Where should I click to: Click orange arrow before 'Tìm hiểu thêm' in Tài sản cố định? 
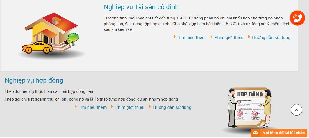175,37
